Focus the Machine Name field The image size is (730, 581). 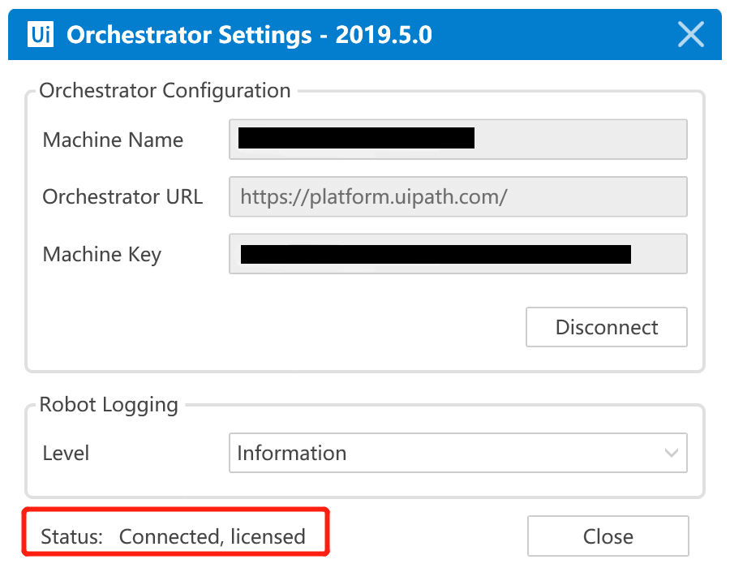coord(458,140)
